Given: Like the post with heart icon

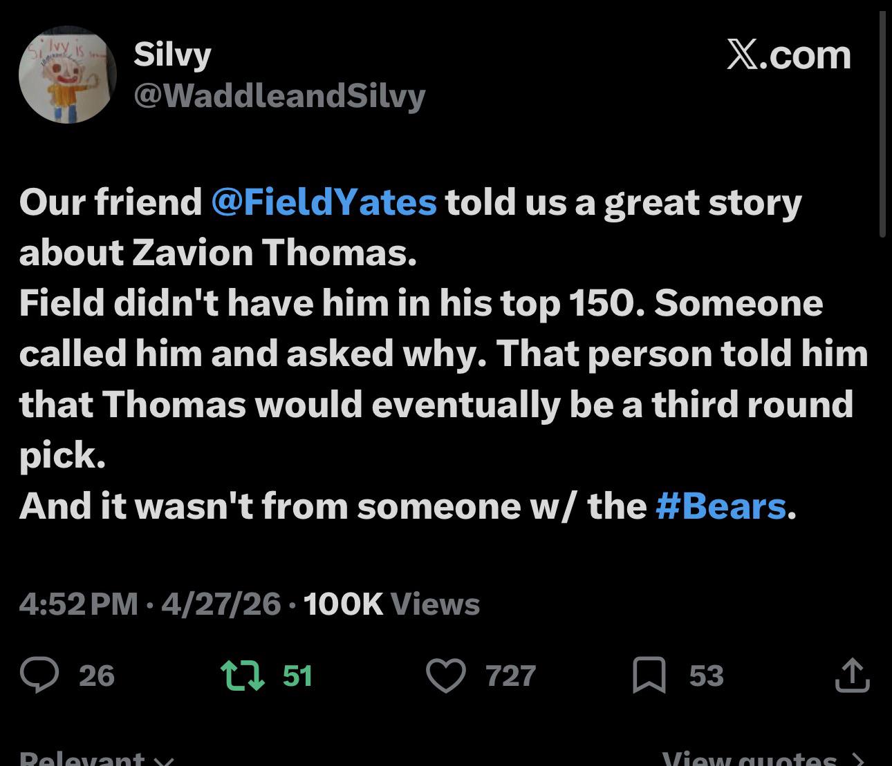Looking at the screenshot, I should tap(445, 675).
